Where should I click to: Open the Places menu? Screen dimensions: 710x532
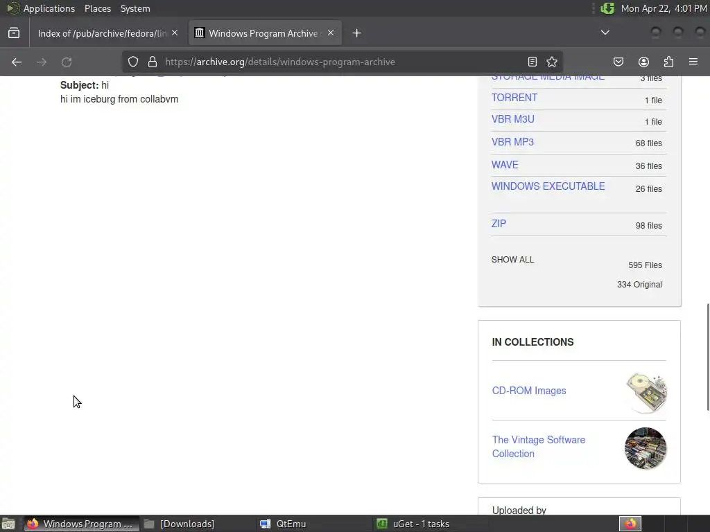point(98,8)
